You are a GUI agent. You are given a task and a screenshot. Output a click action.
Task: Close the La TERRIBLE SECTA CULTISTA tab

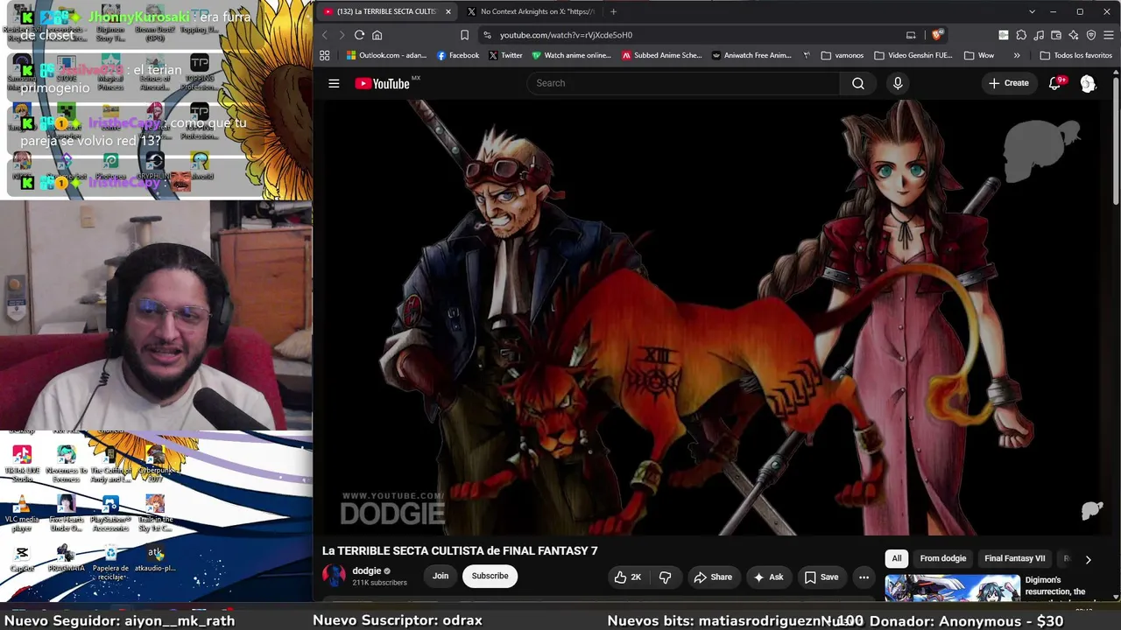(448, 11)
